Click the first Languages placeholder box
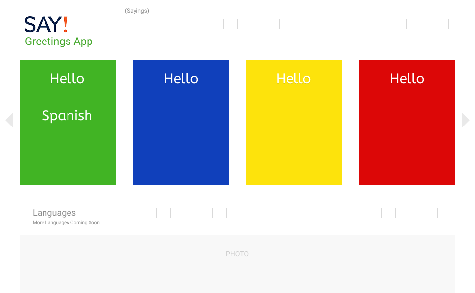This screenshot has width=475, height=293. pyautogui.click(x=135, y=213)
